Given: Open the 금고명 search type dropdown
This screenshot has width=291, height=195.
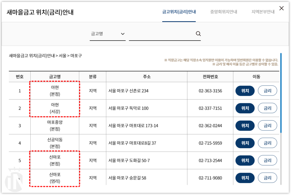Looking at the screenshot, I should click(108, 34).
